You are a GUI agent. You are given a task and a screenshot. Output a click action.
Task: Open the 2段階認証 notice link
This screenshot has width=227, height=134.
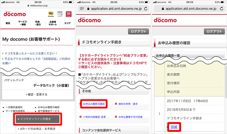click(36, 61)
